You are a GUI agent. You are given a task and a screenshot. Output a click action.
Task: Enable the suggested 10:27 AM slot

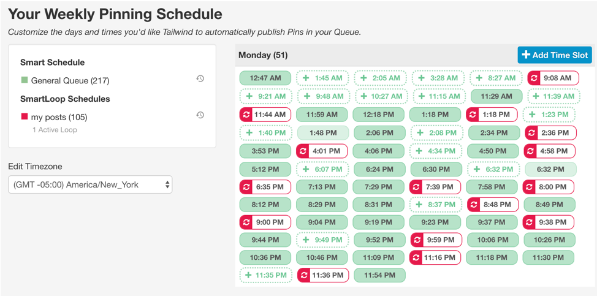381,96
